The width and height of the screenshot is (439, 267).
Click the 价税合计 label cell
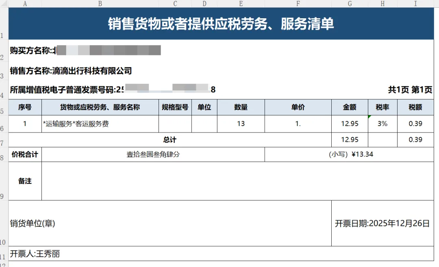pyautogui.click(x=25, y=154)
